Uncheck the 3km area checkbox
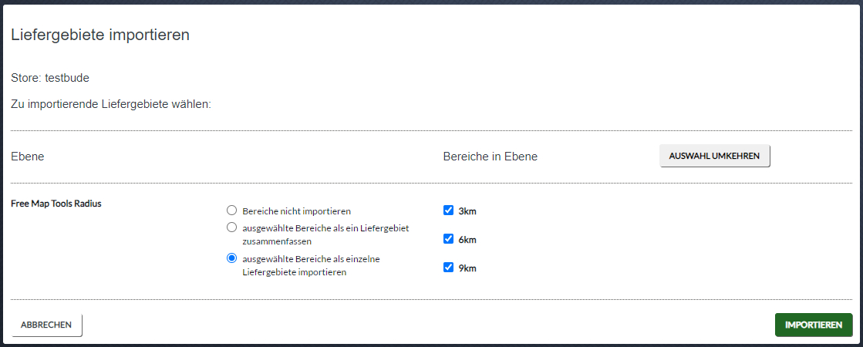The image size is (863, 347). click(x=448, y=210)
